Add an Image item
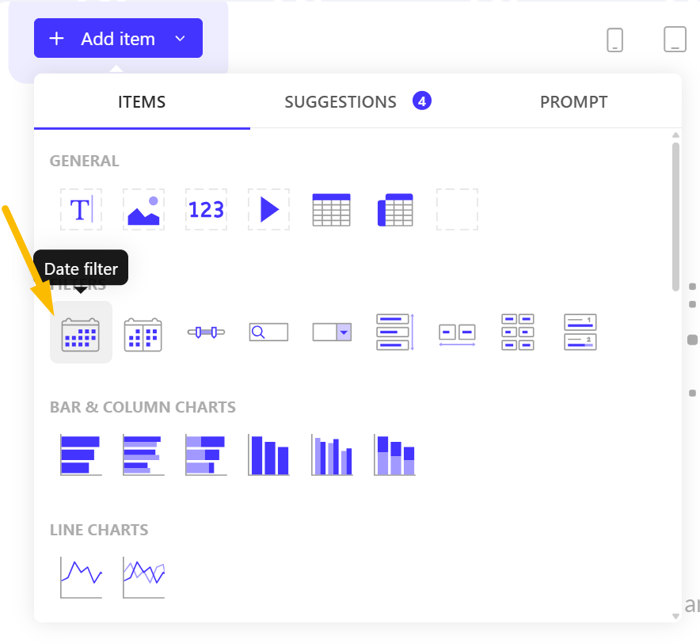700x643 pixels. click(143, 209)
